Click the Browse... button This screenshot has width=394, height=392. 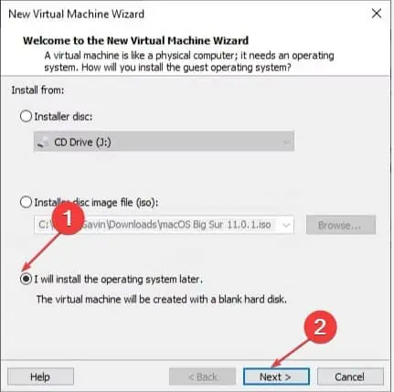pos(341,225)
